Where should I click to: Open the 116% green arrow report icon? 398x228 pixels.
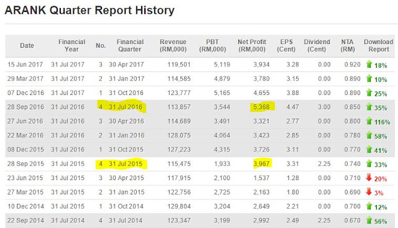coord(369,121)
